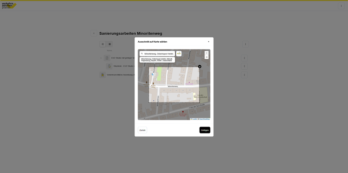The width and height of the screenshot is (348, 173).
Task: Open options for the Verkehrsrechtliche Anordnung row
Action: point(244,75)
